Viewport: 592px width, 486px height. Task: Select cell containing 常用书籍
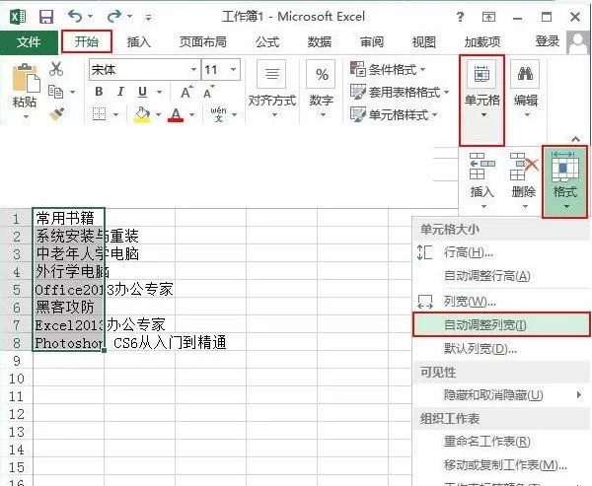68,218
